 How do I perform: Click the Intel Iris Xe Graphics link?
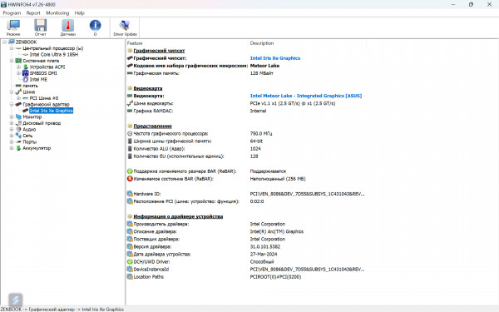pyautogui.click(x=275, y=58)
